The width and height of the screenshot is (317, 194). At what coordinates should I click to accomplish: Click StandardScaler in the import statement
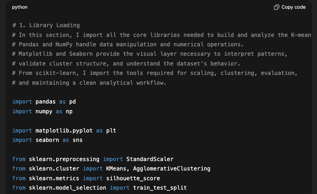pos(150,159)
